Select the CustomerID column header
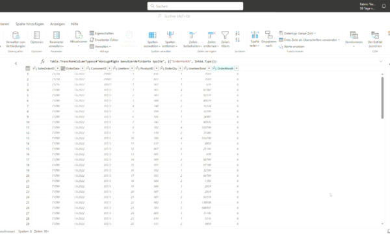Screen dimensions: 390x247 pos(99,68)
